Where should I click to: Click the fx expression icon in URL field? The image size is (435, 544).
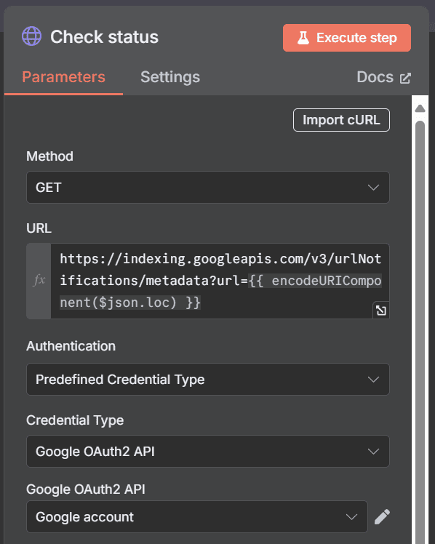(39, 280)
